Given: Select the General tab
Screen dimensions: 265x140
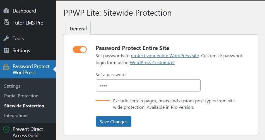Looking at the screenshot, I should click(x=78, y=28).
